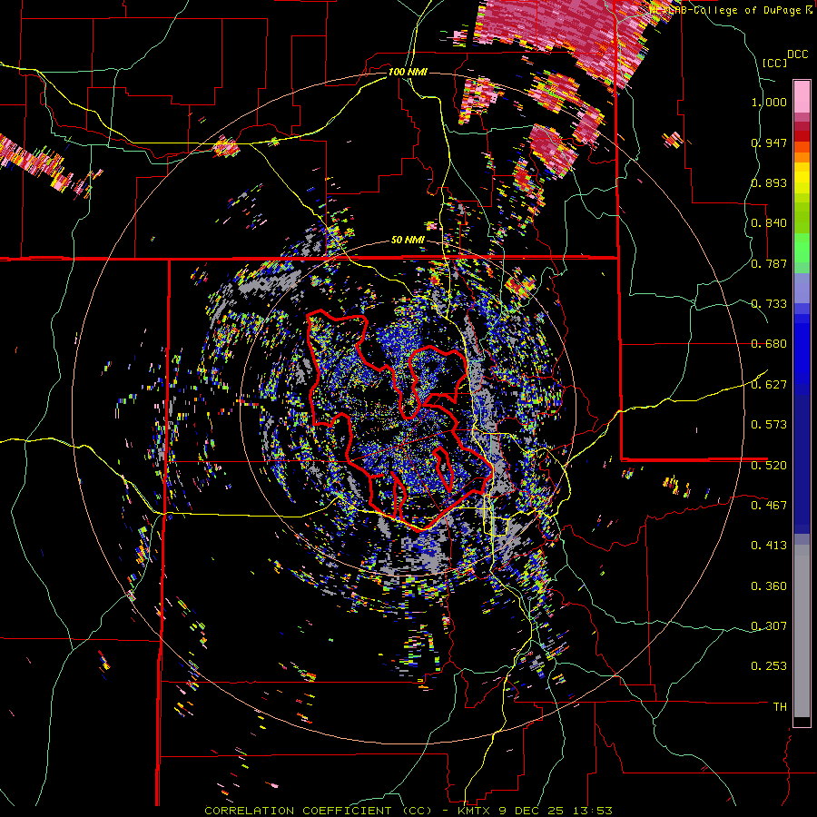Click the 50 NMI range ring label
This screenshot has height=817, width=817.
coord(408,241)
